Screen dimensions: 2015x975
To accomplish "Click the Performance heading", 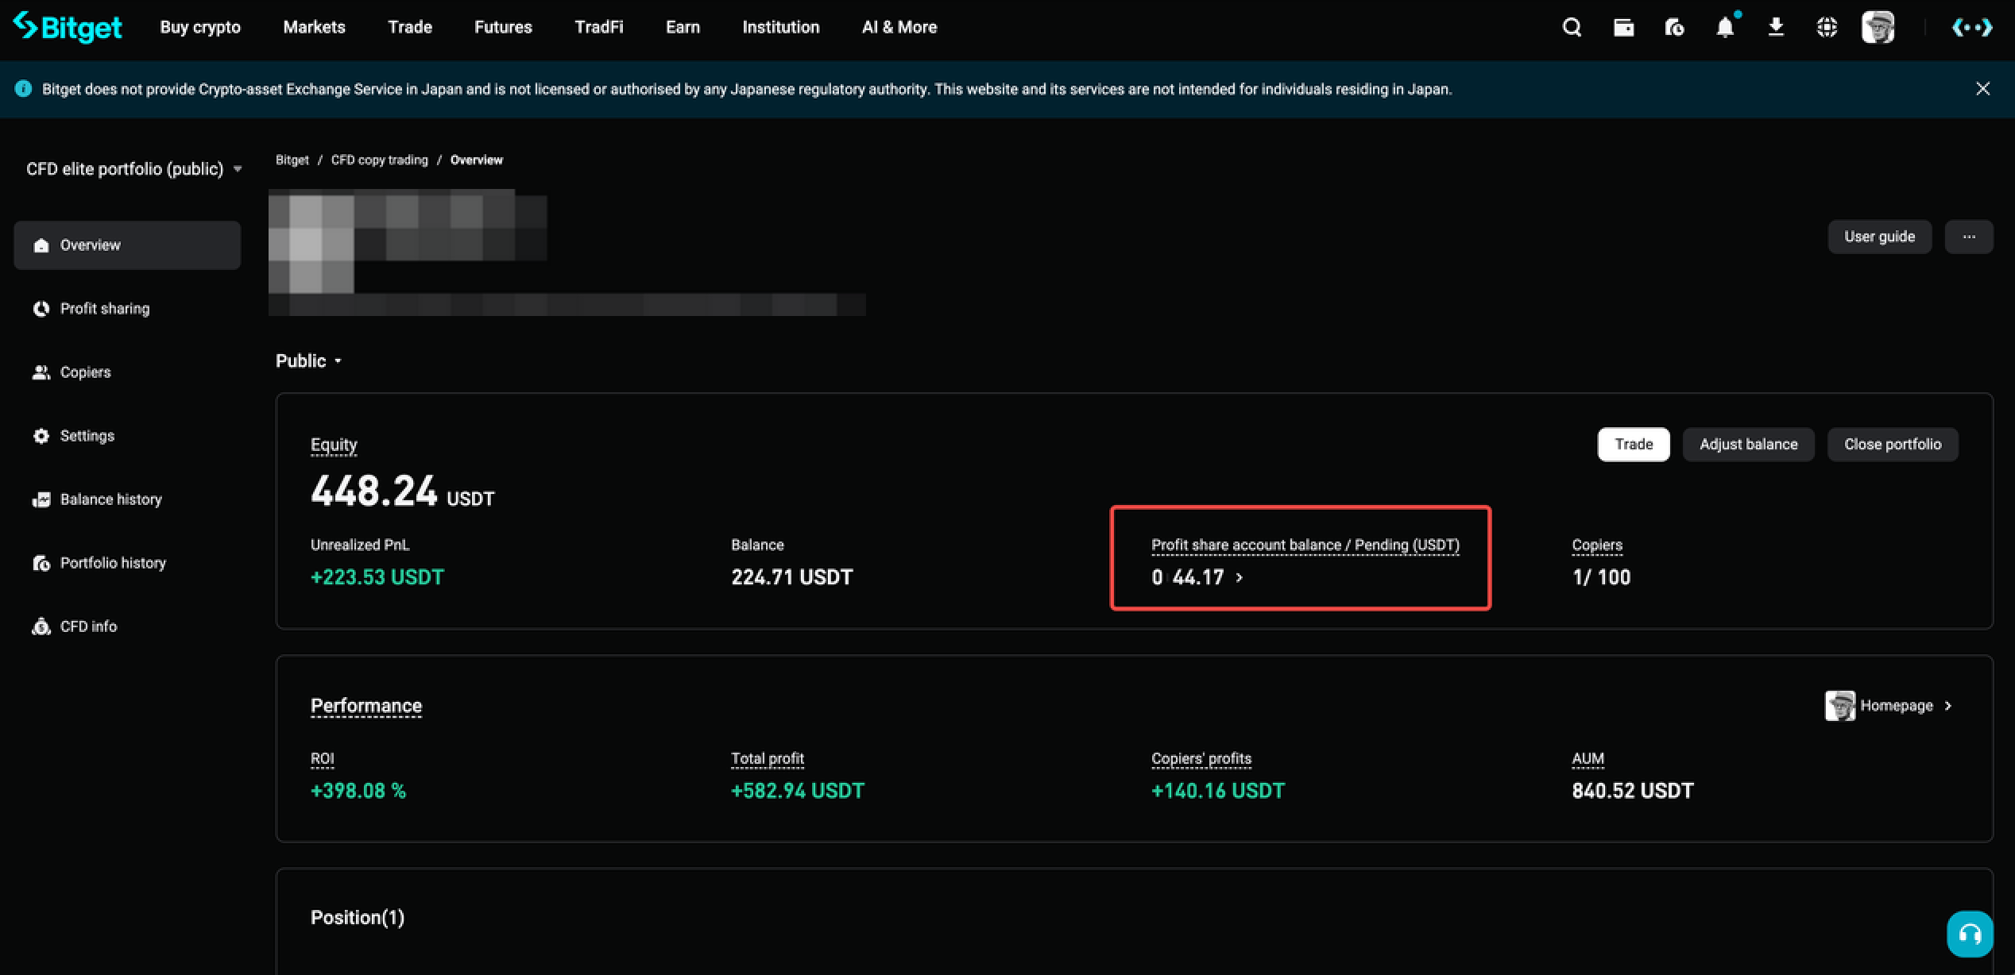I will pos(366,706).
